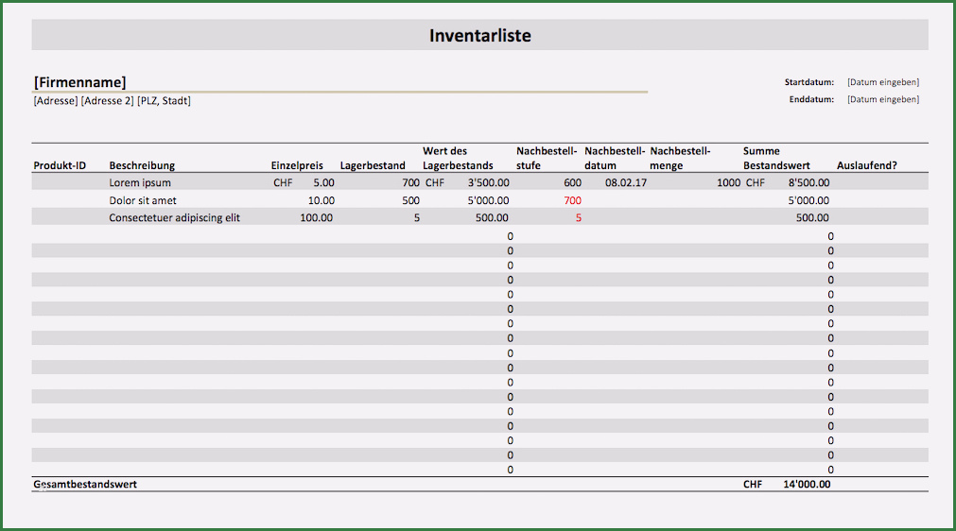Select the Beschreibung column header
956x531 pixels.
[142, 165]
